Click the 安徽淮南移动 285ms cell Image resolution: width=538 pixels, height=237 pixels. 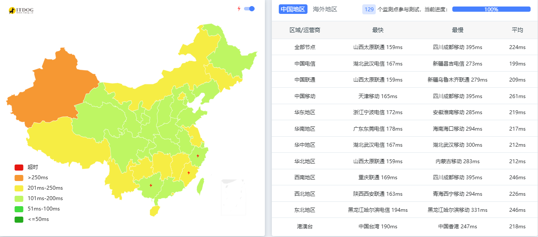coord(458,112)
